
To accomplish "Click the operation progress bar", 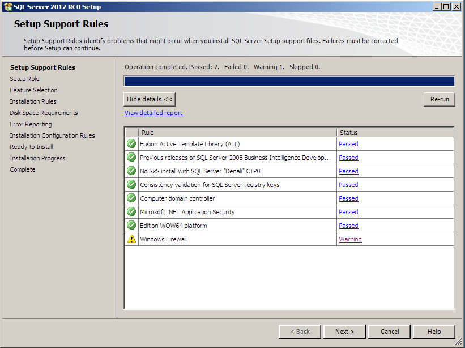I will pos(289,80).
